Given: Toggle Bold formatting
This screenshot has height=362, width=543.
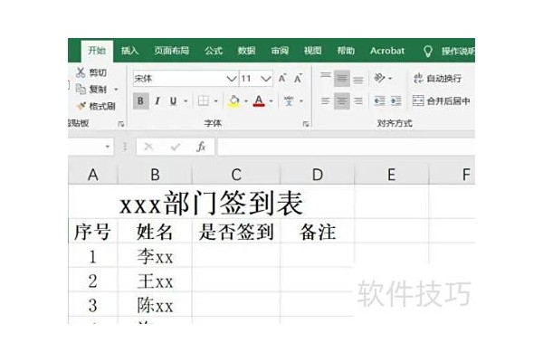Looking at the screenshot, I should (140, 100).
